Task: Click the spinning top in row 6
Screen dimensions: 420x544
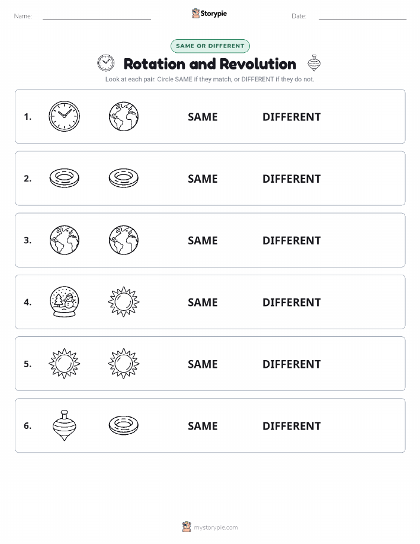Action: point(64,425)
